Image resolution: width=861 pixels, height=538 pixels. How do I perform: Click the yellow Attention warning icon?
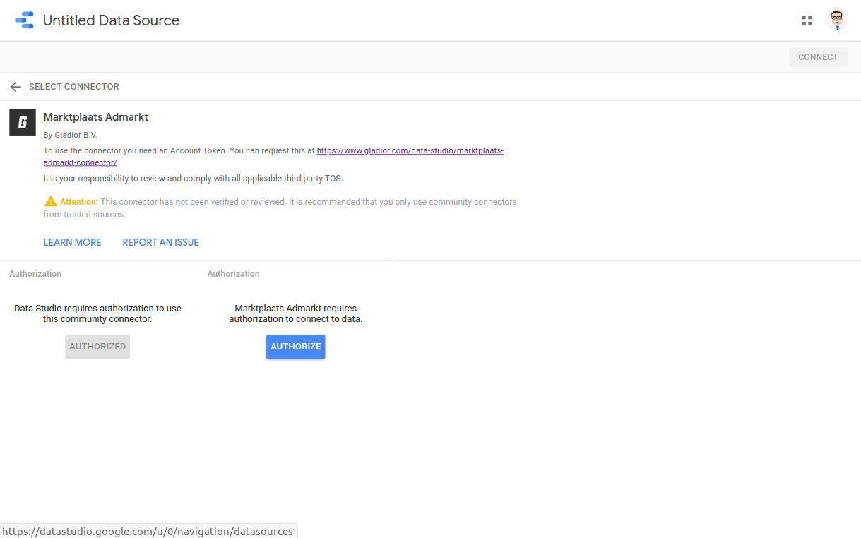[50, 201]
